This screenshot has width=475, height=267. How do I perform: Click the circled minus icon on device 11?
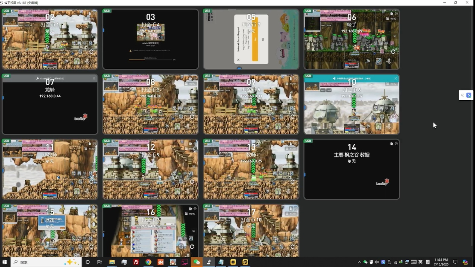click(x=95, y=144)
